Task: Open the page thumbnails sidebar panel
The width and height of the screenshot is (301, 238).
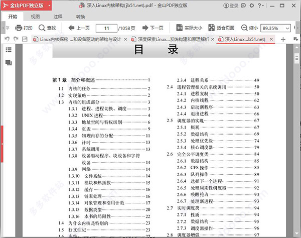Action: [9, 62]
